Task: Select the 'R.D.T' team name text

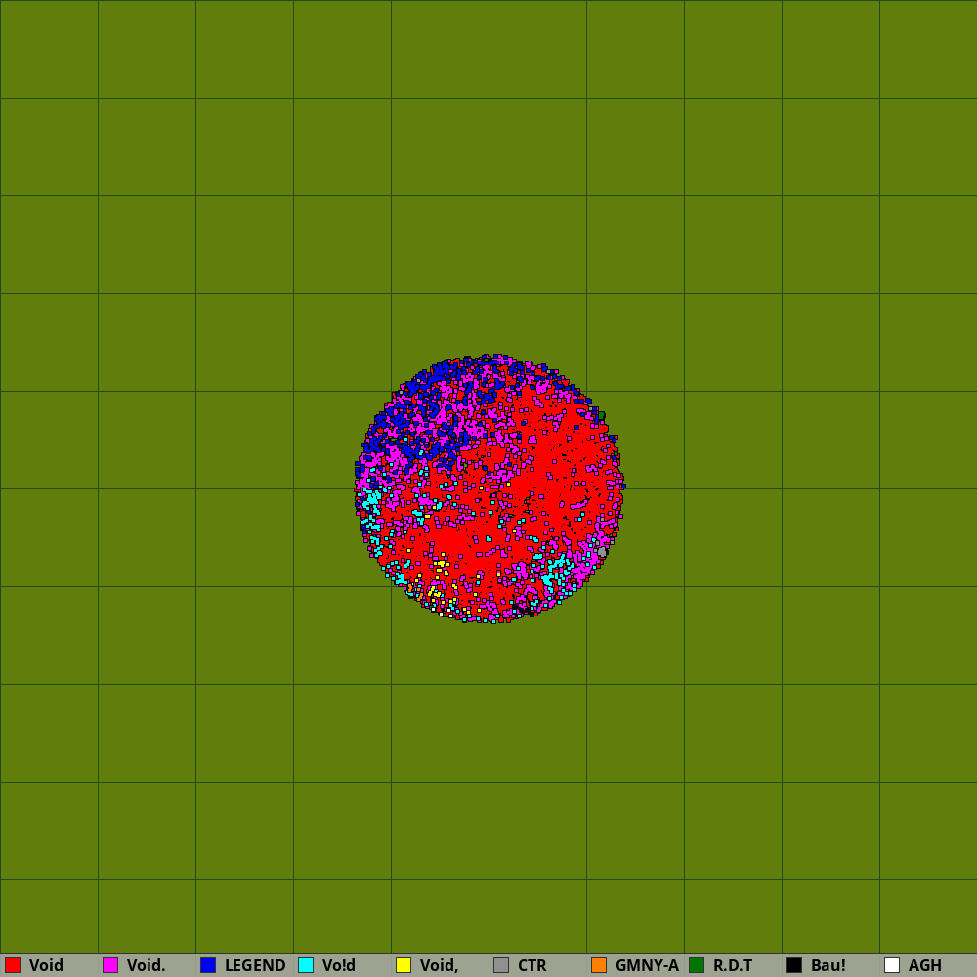Action: [x=733, y=965]
